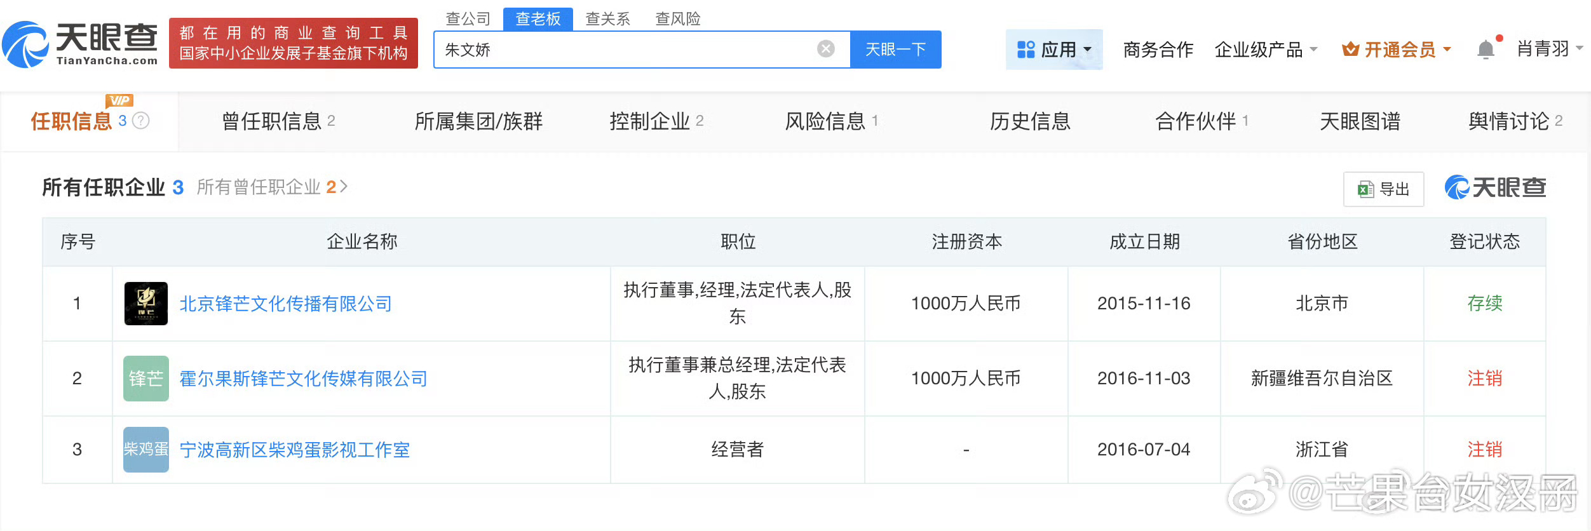The height and width of the screenshot is (531, 1591).
Task: Switch to 查关系 search tab
Action: point(608,19)
